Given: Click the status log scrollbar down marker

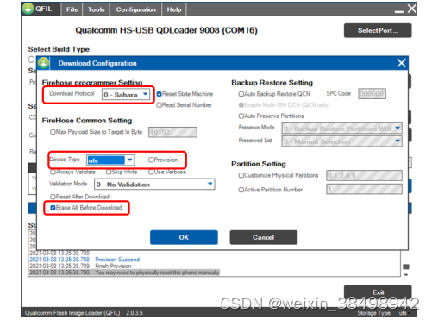Looking at the screenshot, I should (x=406, y=275).
